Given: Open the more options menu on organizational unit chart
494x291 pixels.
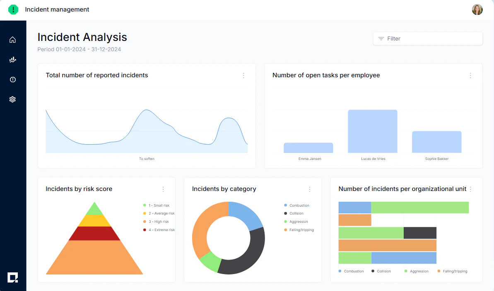Looking at the screenshot, I should [x=470, y=189].
